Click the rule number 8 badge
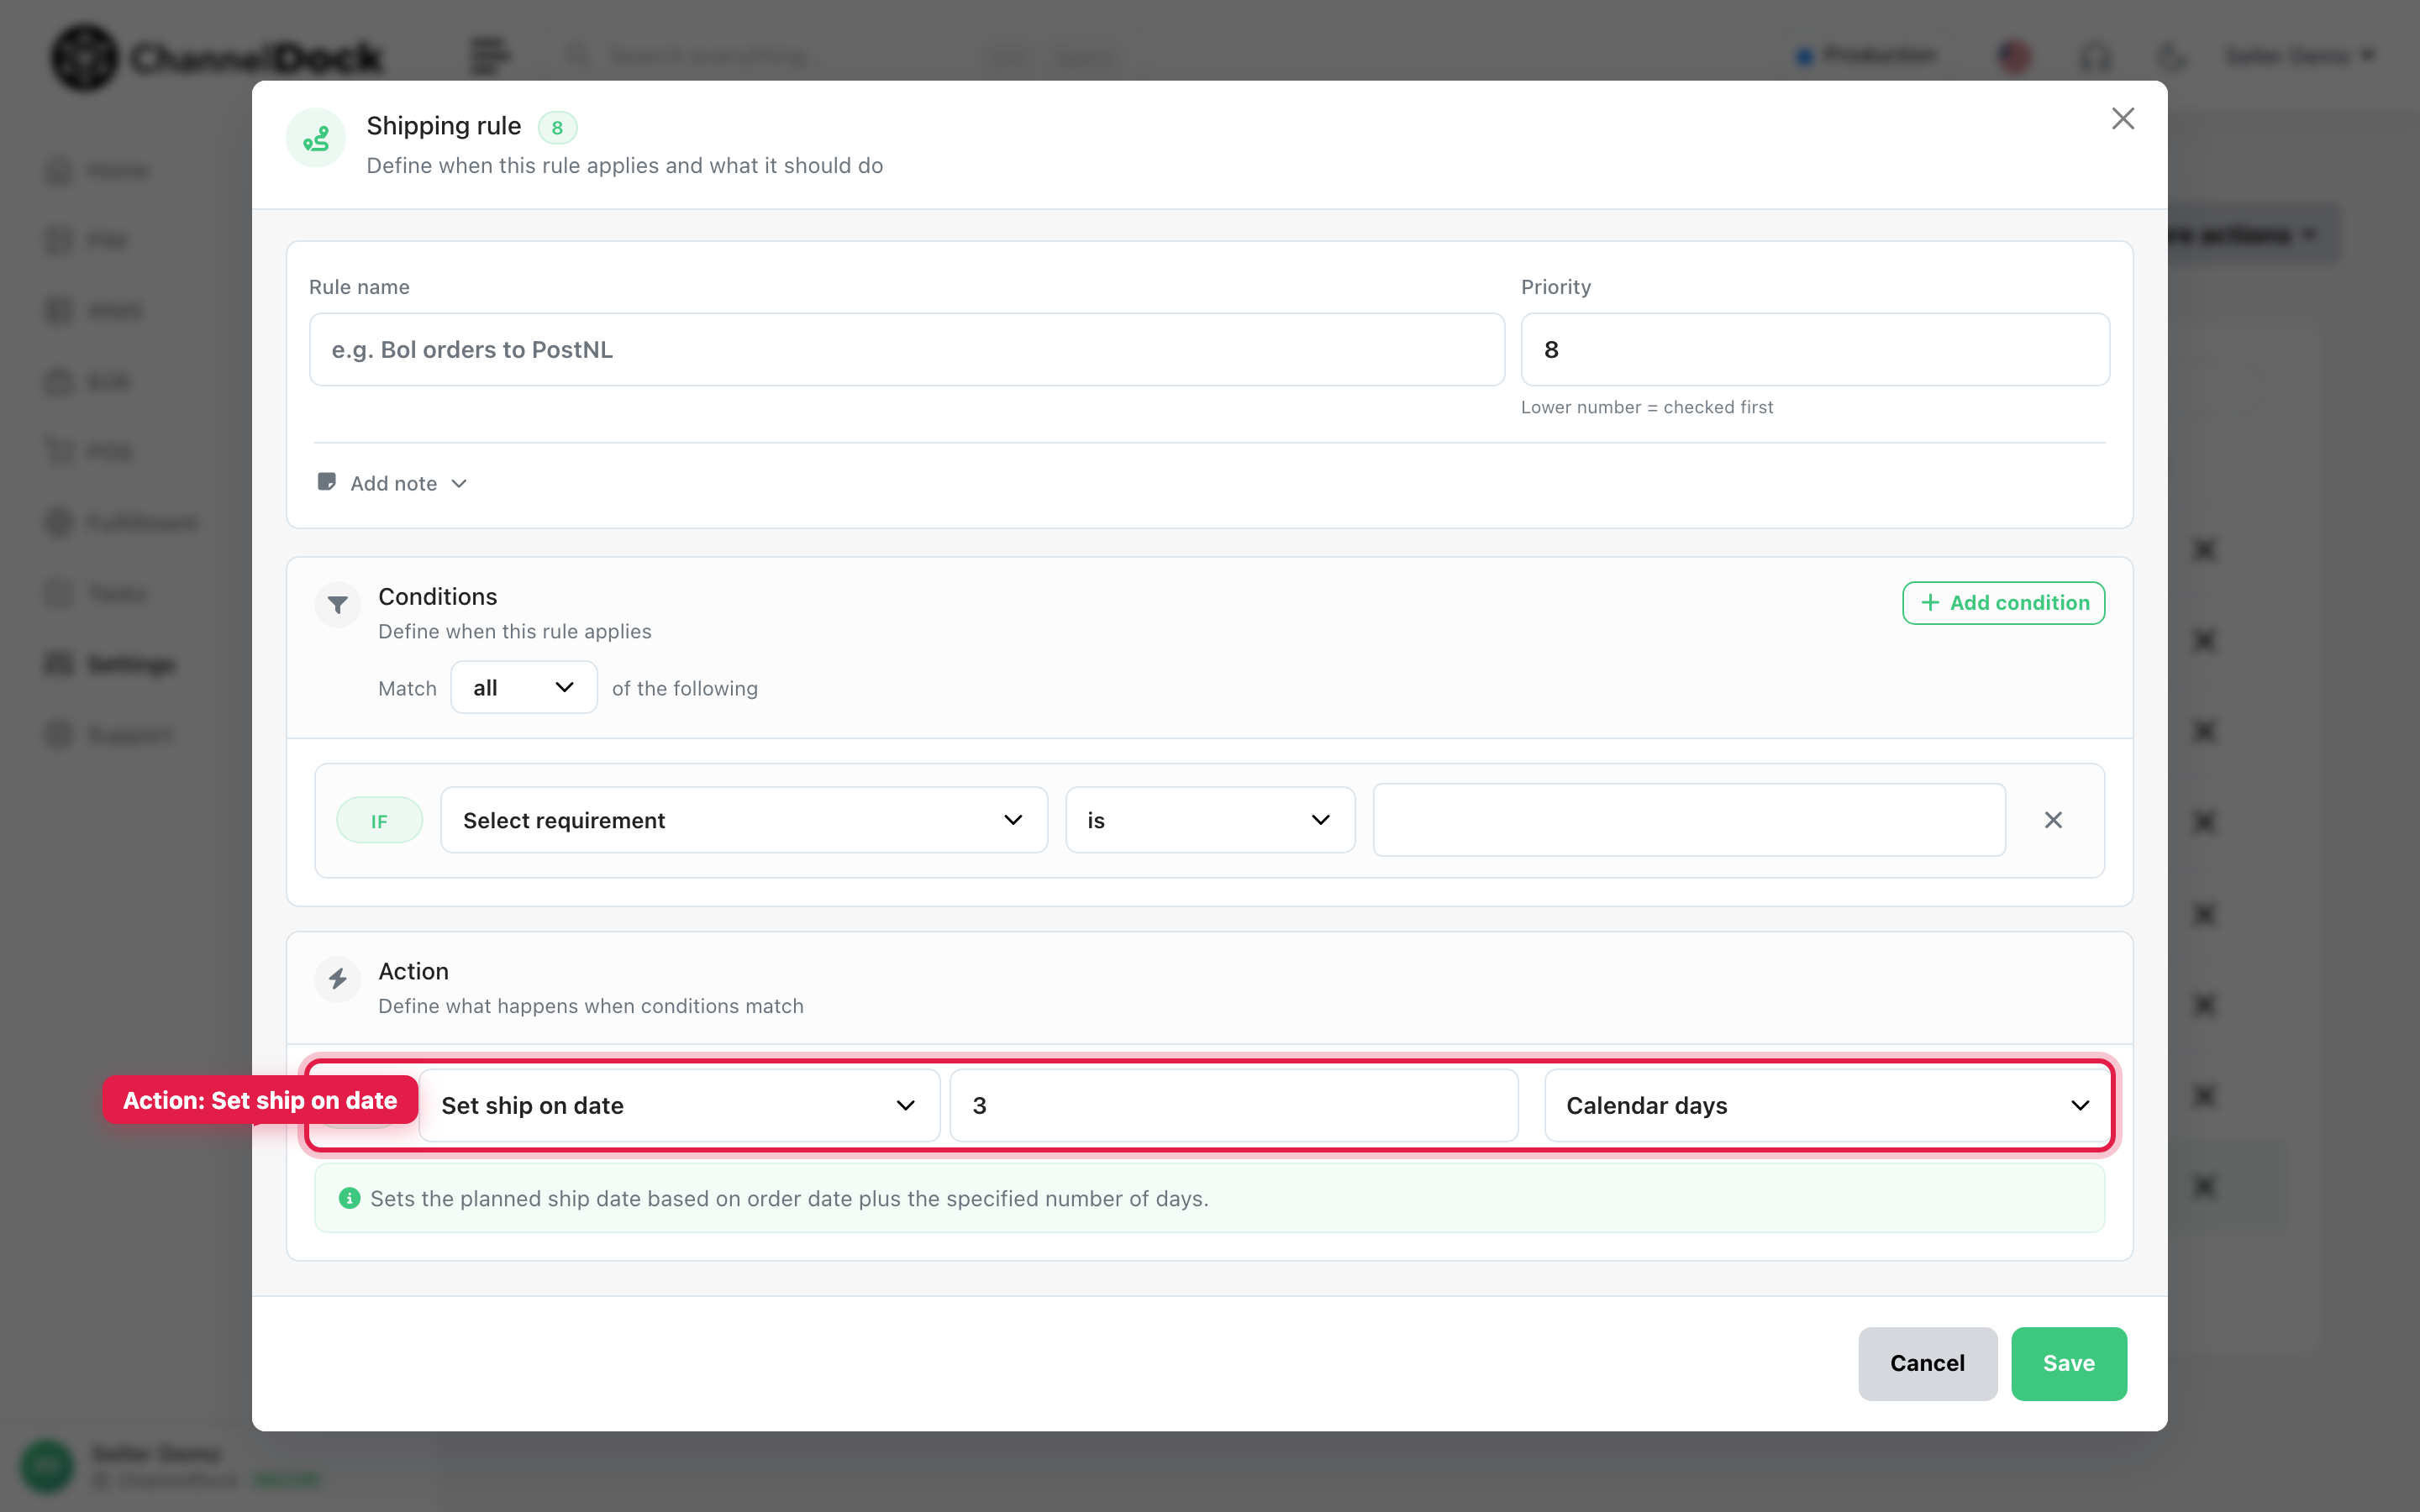The height and width of the screenshot is (1512, 2420). pyautogui.click(x=557, y=127)
